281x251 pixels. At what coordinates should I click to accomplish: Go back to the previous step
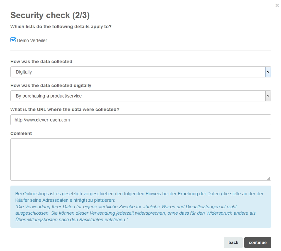[233, 242]
